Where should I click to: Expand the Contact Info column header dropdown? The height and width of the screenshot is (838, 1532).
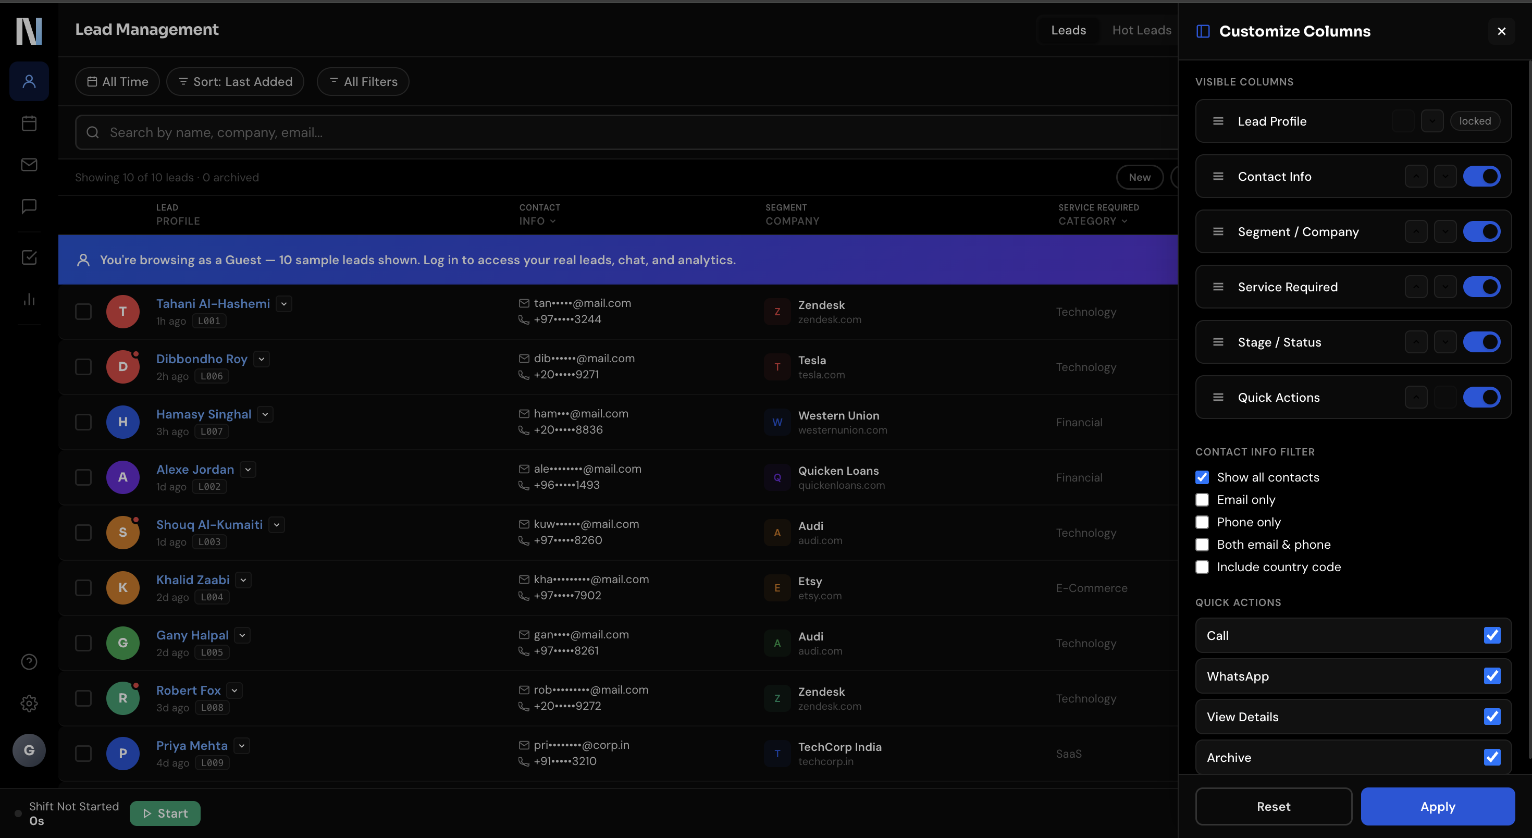point(552,221)
